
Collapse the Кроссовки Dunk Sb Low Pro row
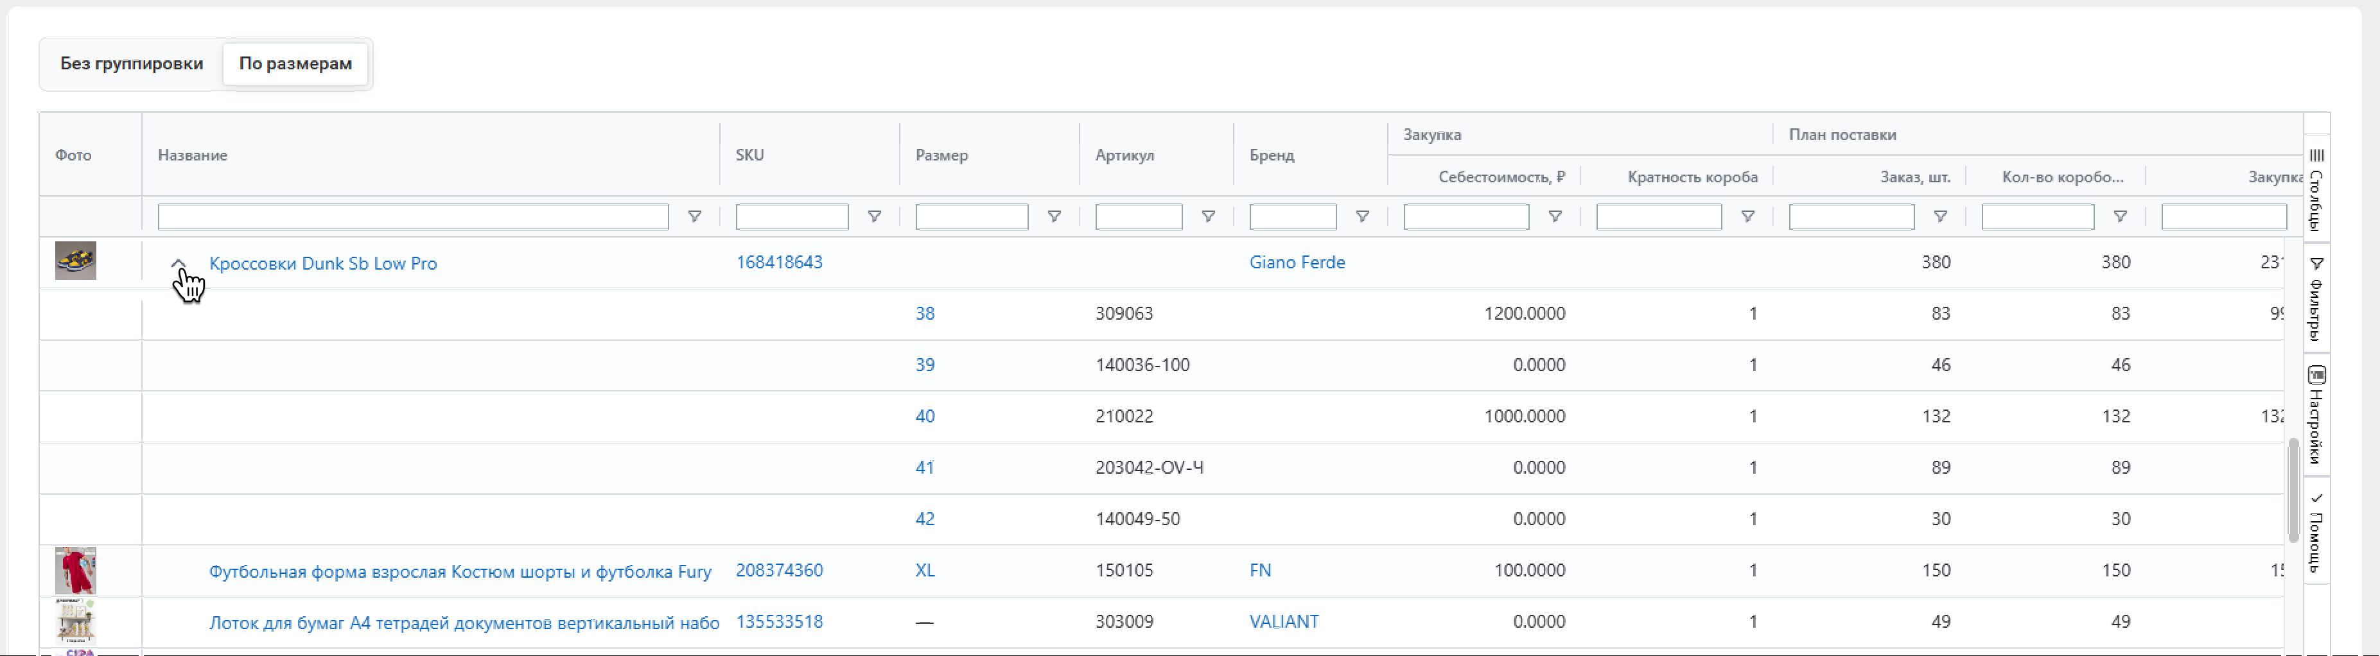pos(179,263)
